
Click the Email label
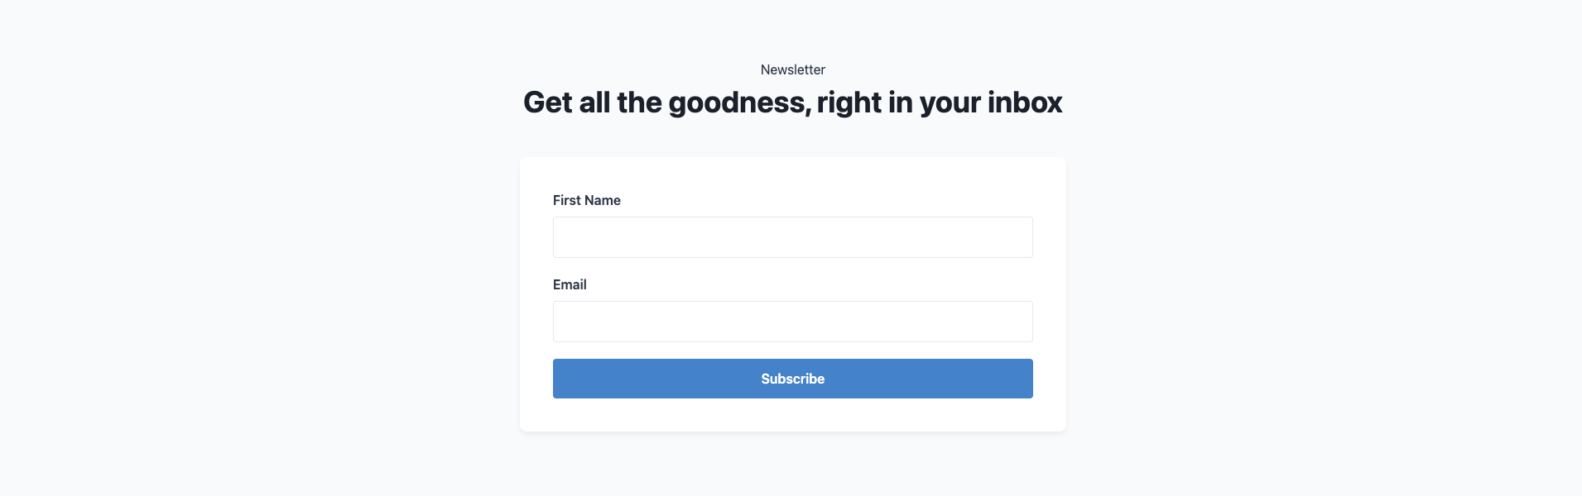point(570,284)
